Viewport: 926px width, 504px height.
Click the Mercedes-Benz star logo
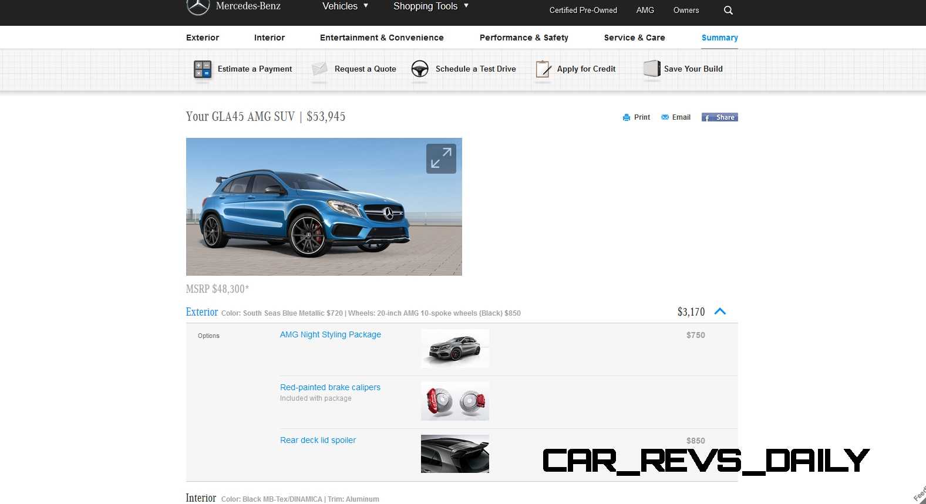click(198, 6)
